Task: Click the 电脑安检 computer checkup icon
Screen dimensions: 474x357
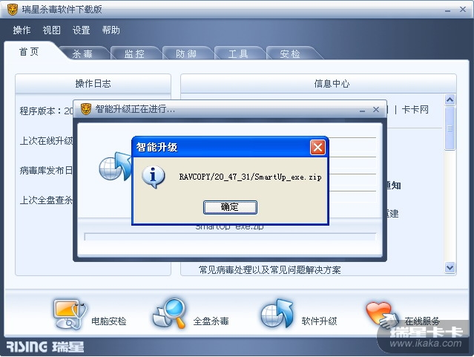Action: [70, 315]
